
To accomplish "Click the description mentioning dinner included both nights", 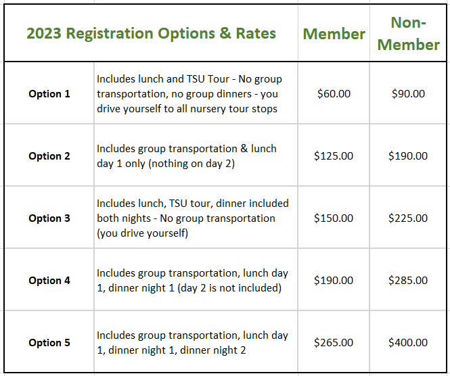I will (x=193, y=218).
